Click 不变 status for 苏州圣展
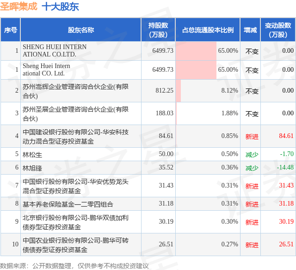Viewport: 296px width, 270px height. click(x=252, y=114)
